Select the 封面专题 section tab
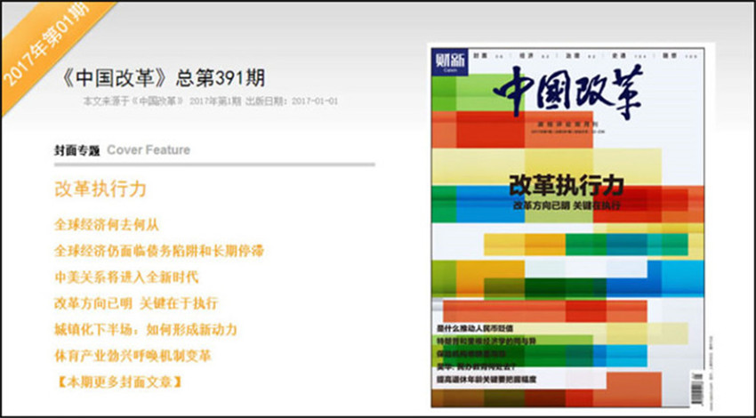The width and height of the screenshot is (756, 418). pos(76,150)
